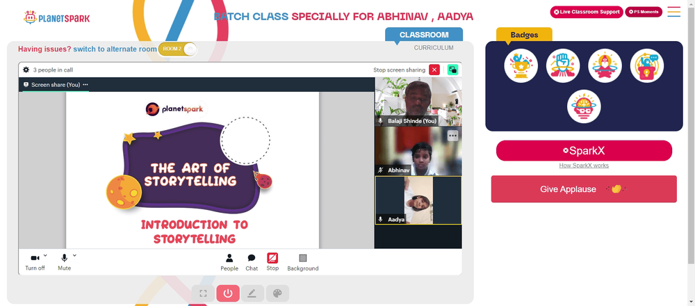Click the podium speaker badge icon
Viewport: 695px width, 306px height.
click(x=647, y=65)
